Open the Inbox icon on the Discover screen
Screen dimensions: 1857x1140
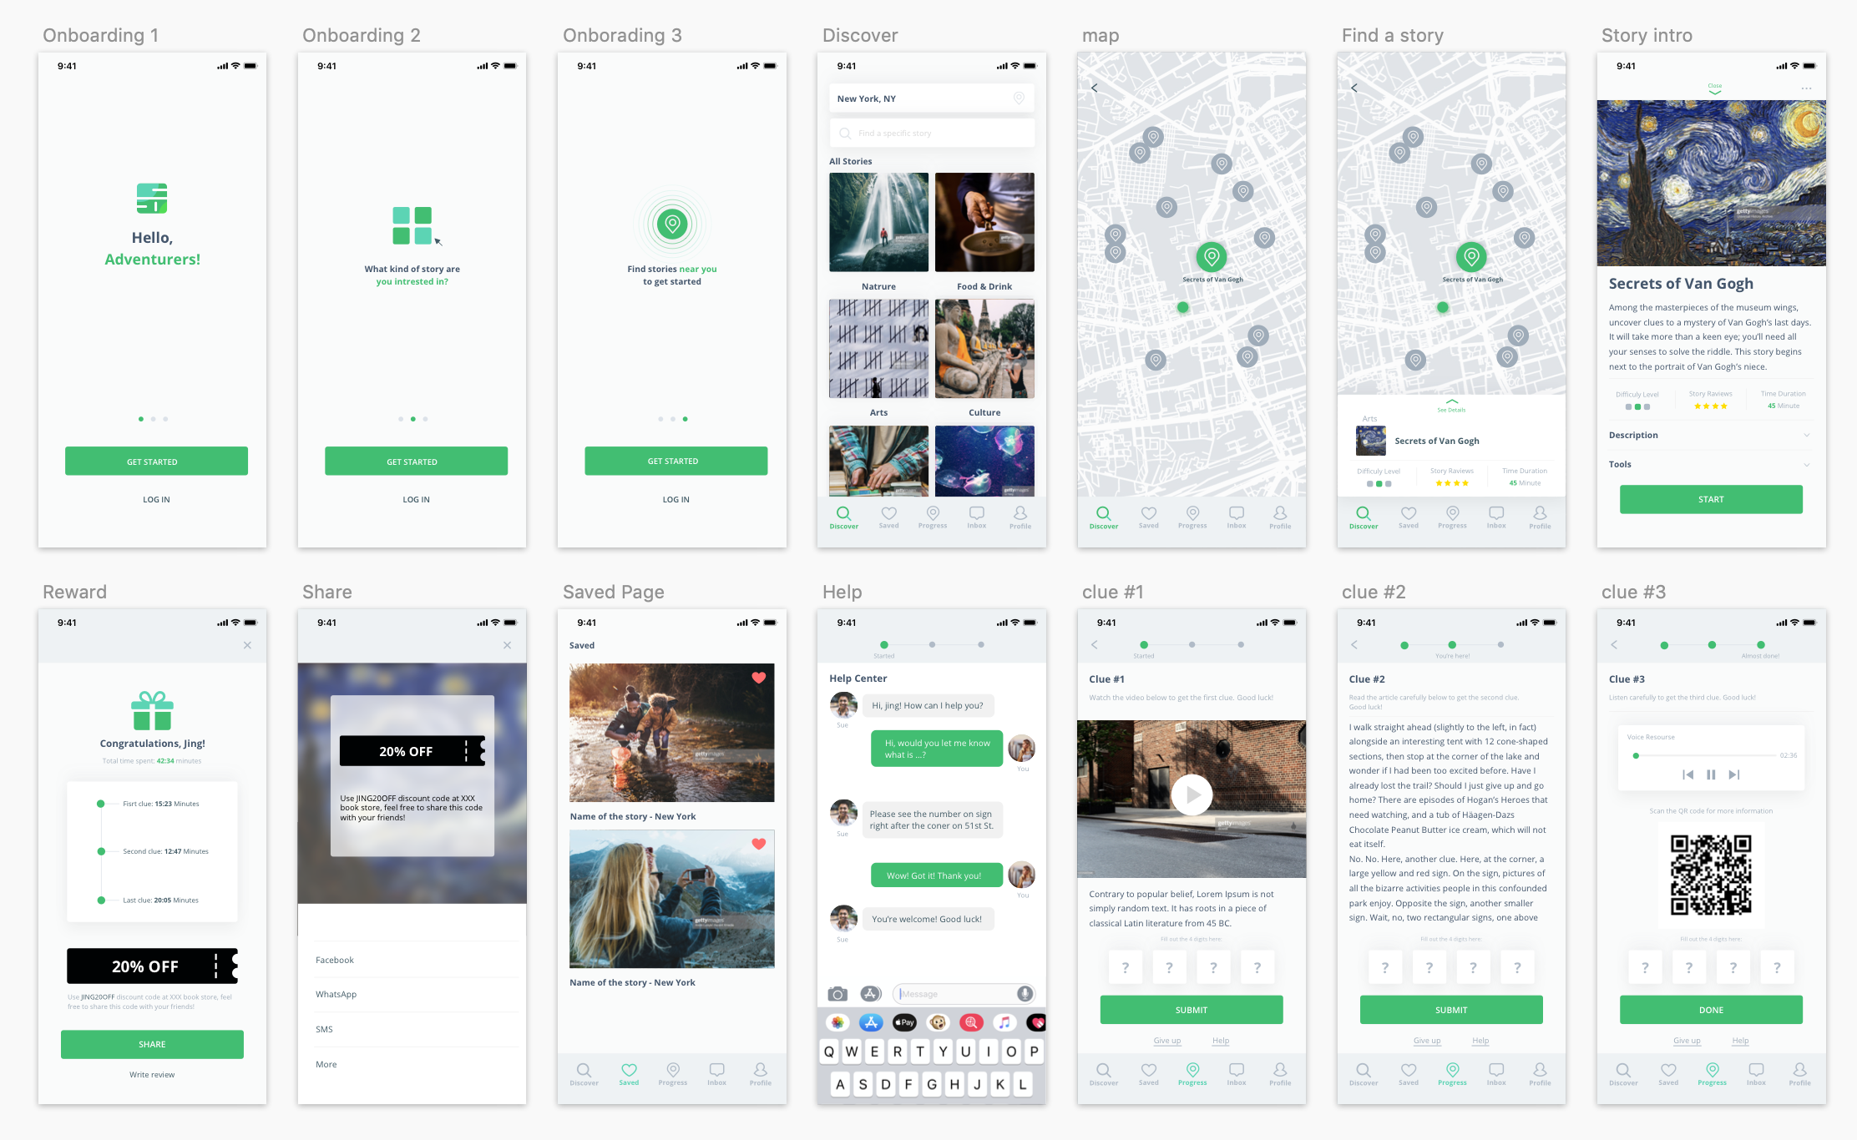[976, 515]
